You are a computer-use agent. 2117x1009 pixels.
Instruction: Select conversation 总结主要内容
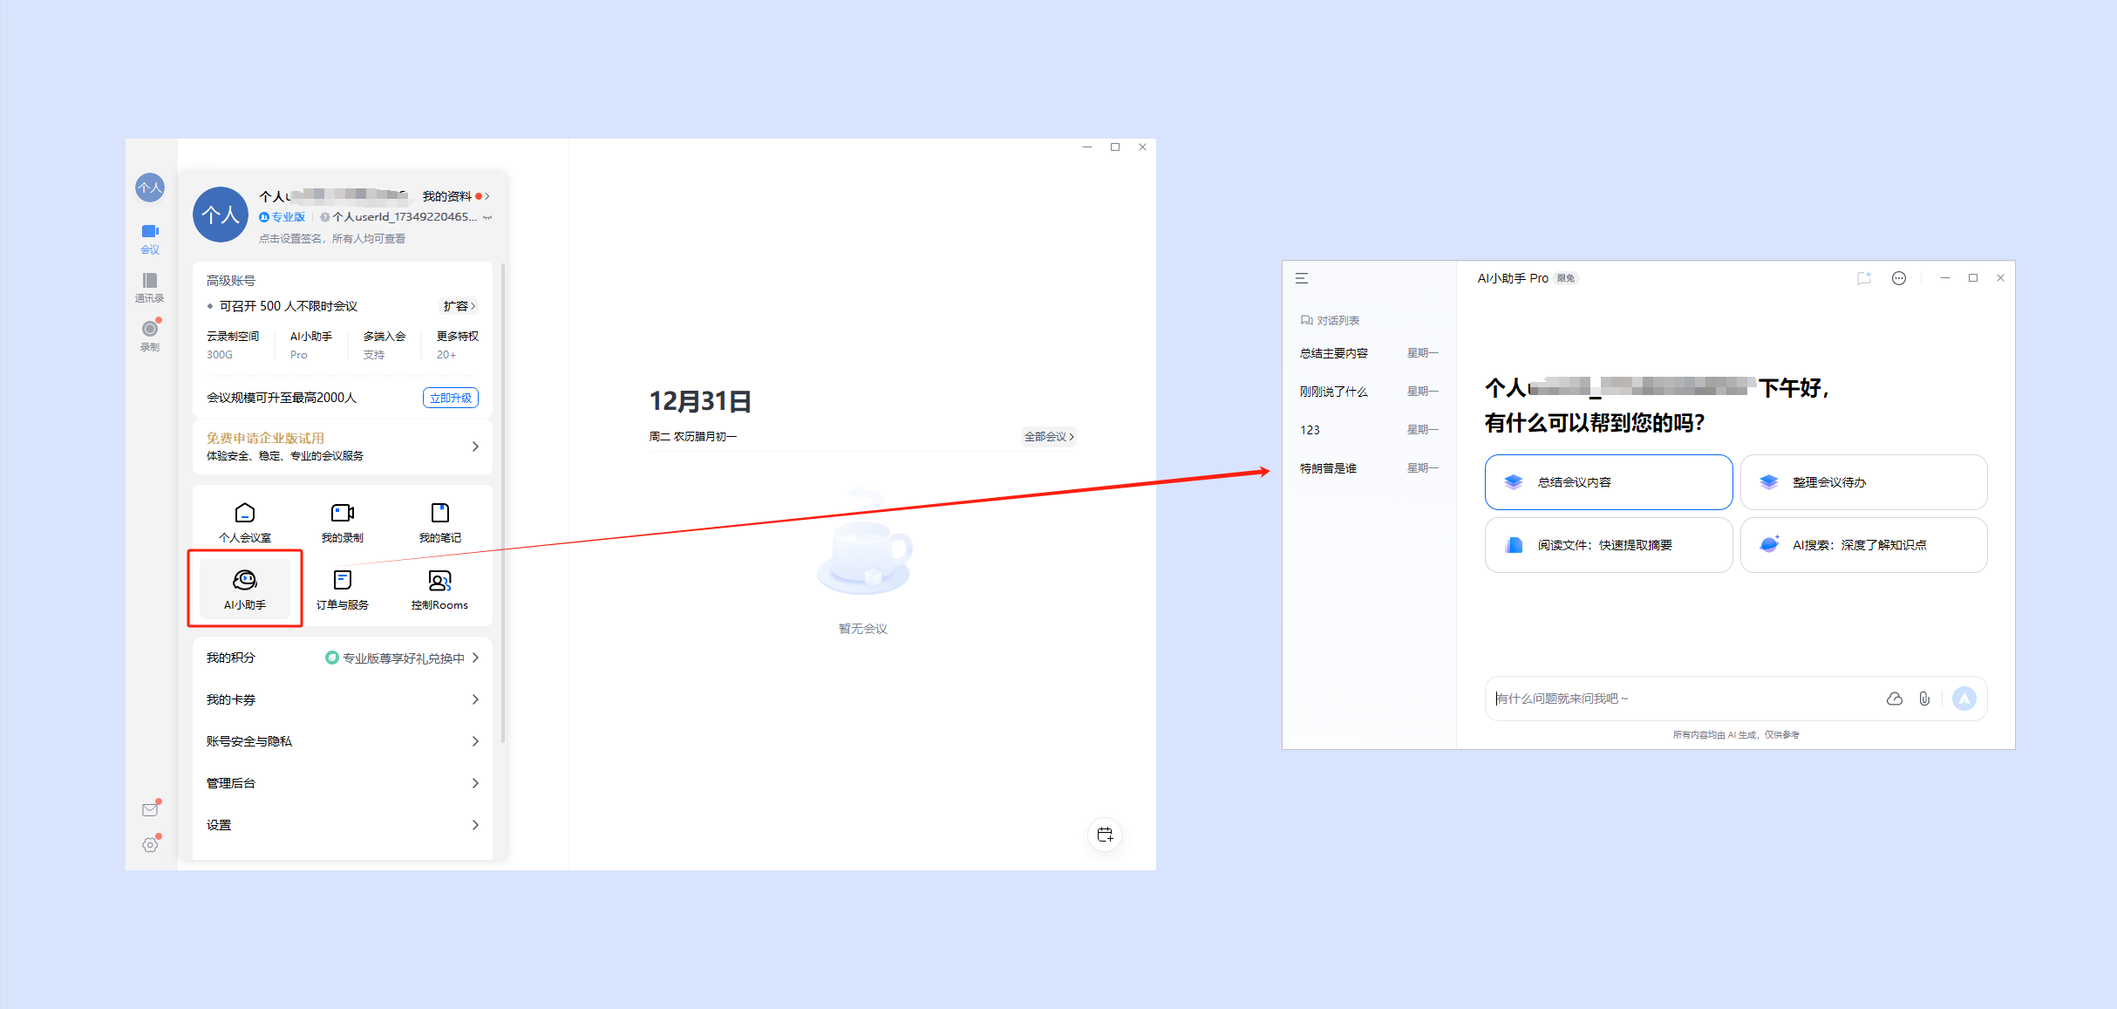[x=1369, y=353]
